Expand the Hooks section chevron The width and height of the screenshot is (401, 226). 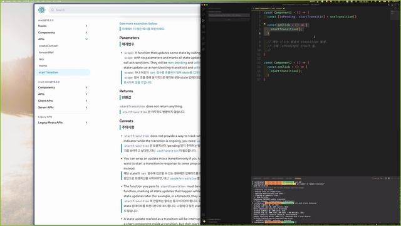86,26
